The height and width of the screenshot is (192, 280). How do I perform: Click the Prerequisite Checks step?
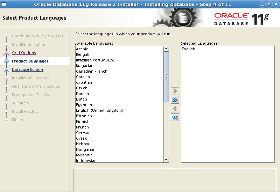pos(30,95)
